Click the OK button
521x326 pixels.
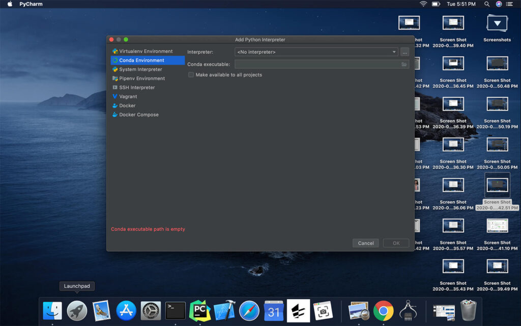pyautogui.click(x=396, y=243)
